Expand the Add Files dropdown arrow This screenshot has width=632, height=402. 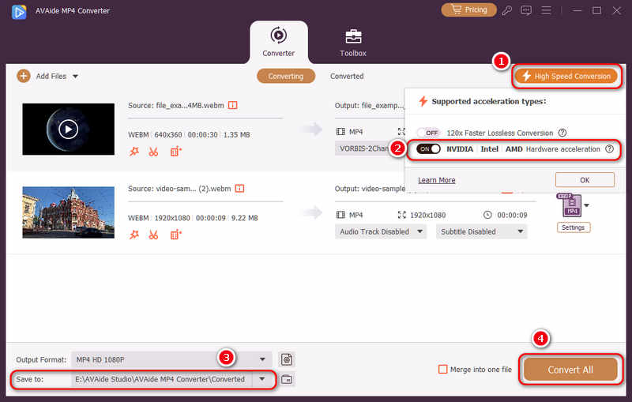pyautogui.click(x=75, y=76)
